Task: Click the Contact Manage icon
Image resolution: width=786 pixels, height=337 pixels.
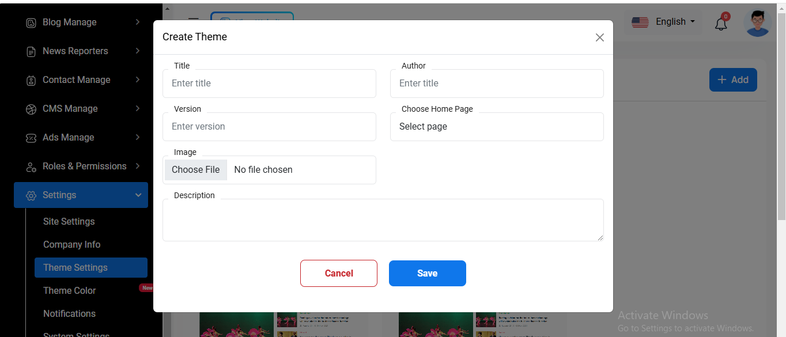Action: point(31,80)
